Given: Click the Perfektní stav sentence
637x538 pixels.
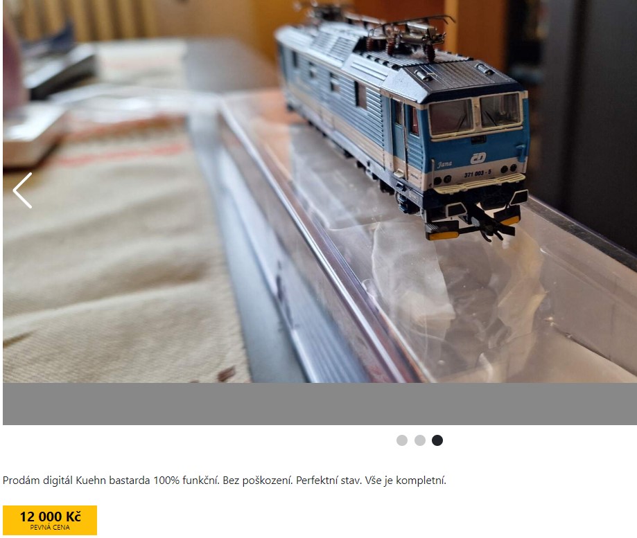Looking at the screenshot, I should pyautogui.click(x=329, y=481).
